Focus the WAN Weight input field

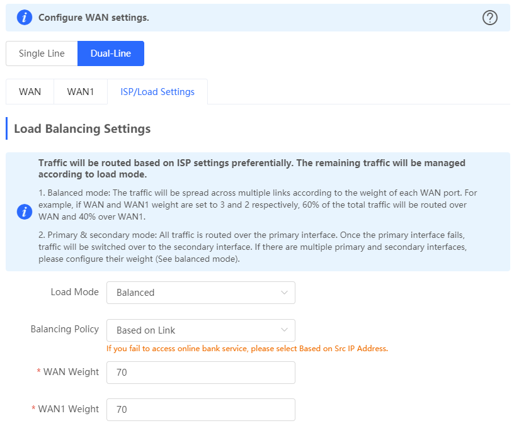point(200,373)
